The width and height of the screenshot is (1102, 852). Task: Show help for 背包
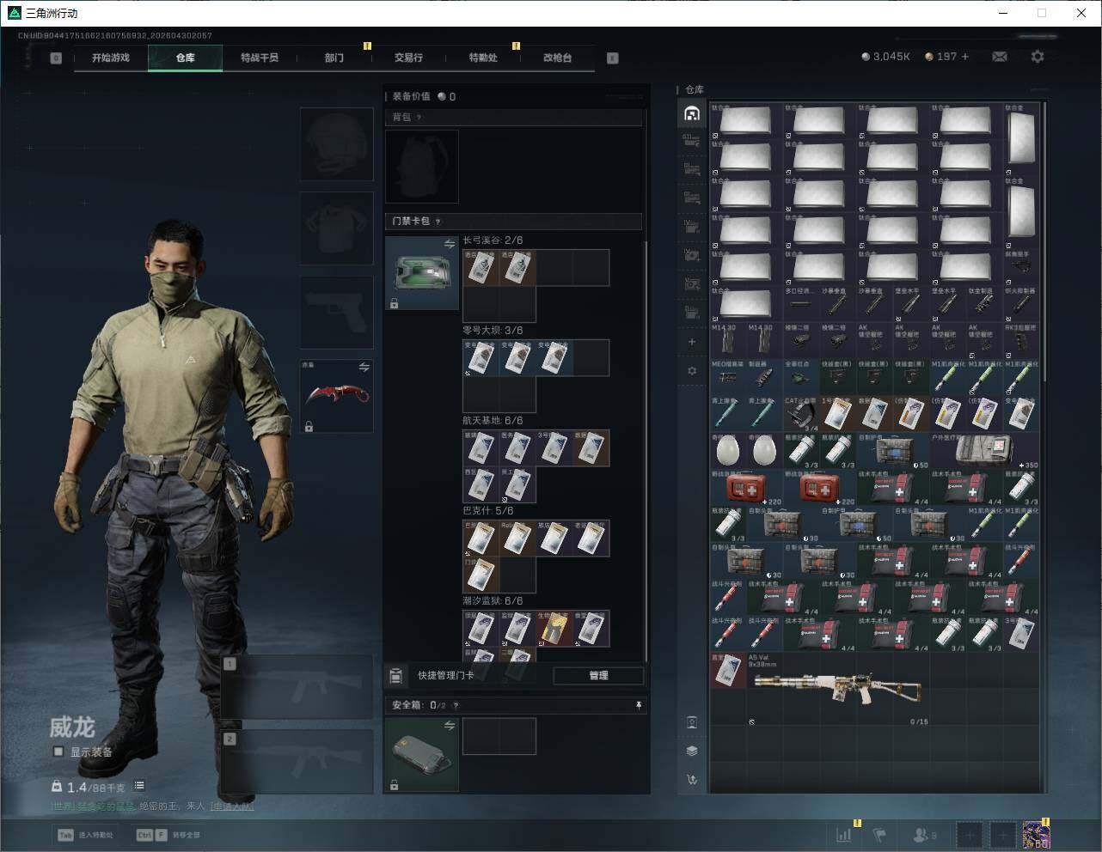pos(419,118)
